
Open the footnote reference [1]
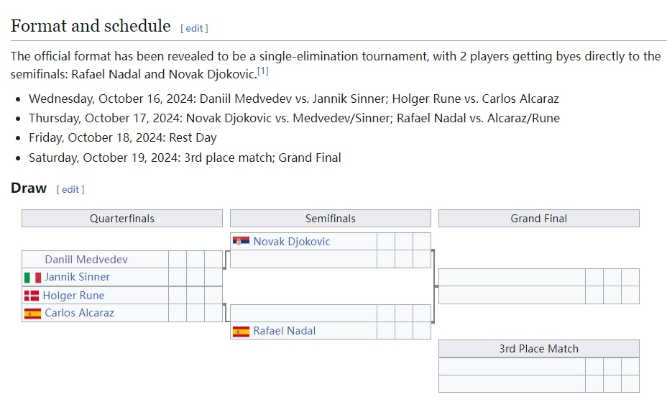click(x=263, y=70)
